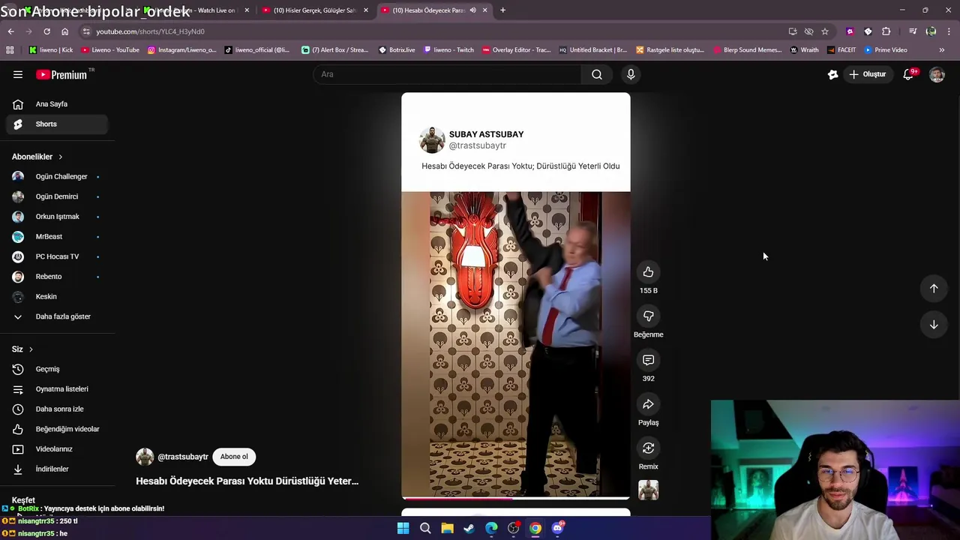Start voice search with microphone
The height and width of the screenshot is (540, 960).
point(631,74)
